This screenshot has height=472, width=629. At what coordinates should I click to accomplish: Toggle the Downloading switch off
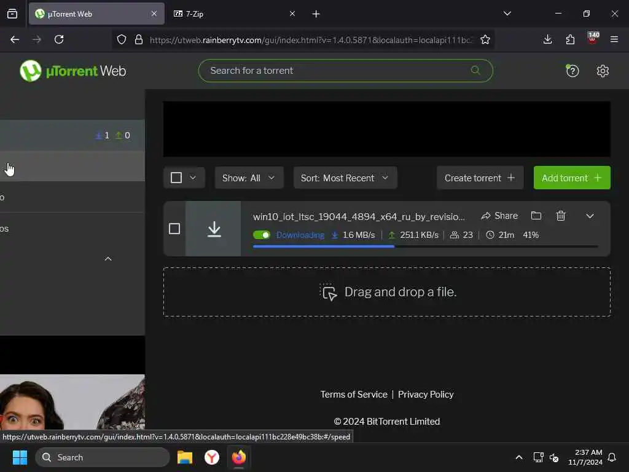[262, 235]
